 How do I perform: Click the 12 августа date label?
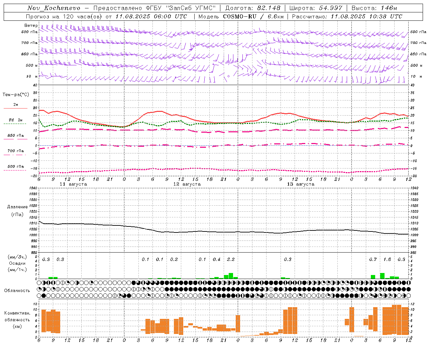(187, 184)
